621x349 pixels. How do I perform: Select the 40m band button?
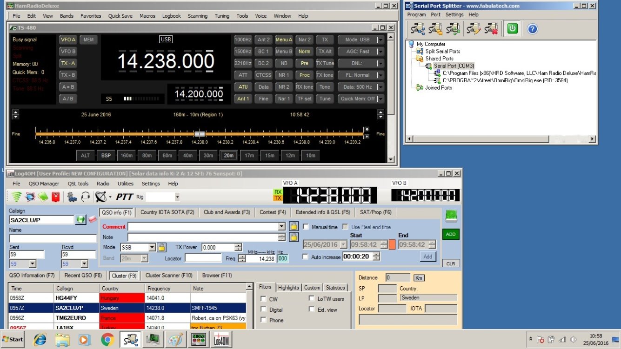click(188, 155)
